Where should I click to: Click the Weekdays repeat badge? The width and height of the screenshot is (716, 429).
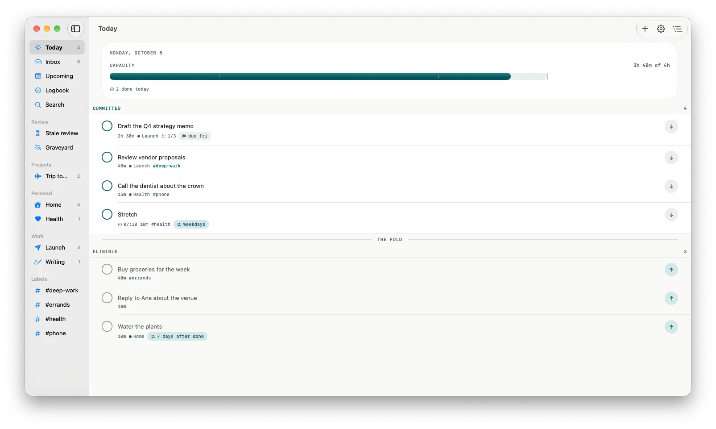pos(191,225)
